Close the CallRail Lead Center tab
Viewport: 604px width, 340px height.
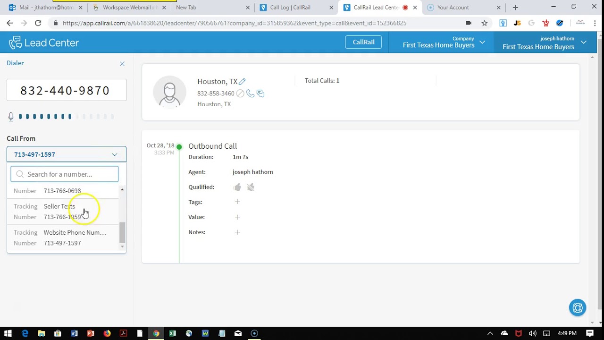pyautogui.click(x=415, y=8)
